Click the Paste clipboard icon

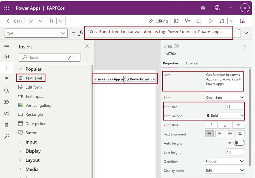(x=51, y=21)
